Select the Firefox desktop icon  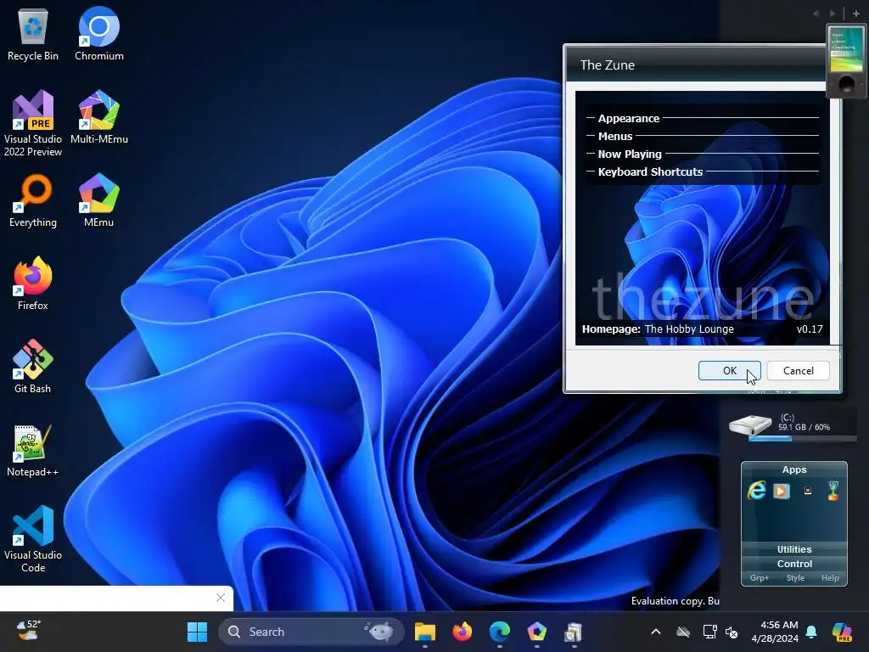(x=33, y=284)
